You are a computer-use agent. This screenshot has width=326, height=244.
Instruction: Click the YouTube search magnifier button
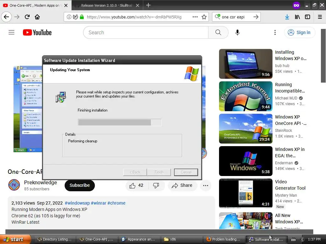pos(218,32)
